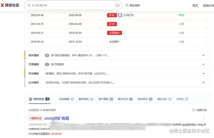Switch to the 相关URL tab

pyautogui.click(x=164, y=99)
